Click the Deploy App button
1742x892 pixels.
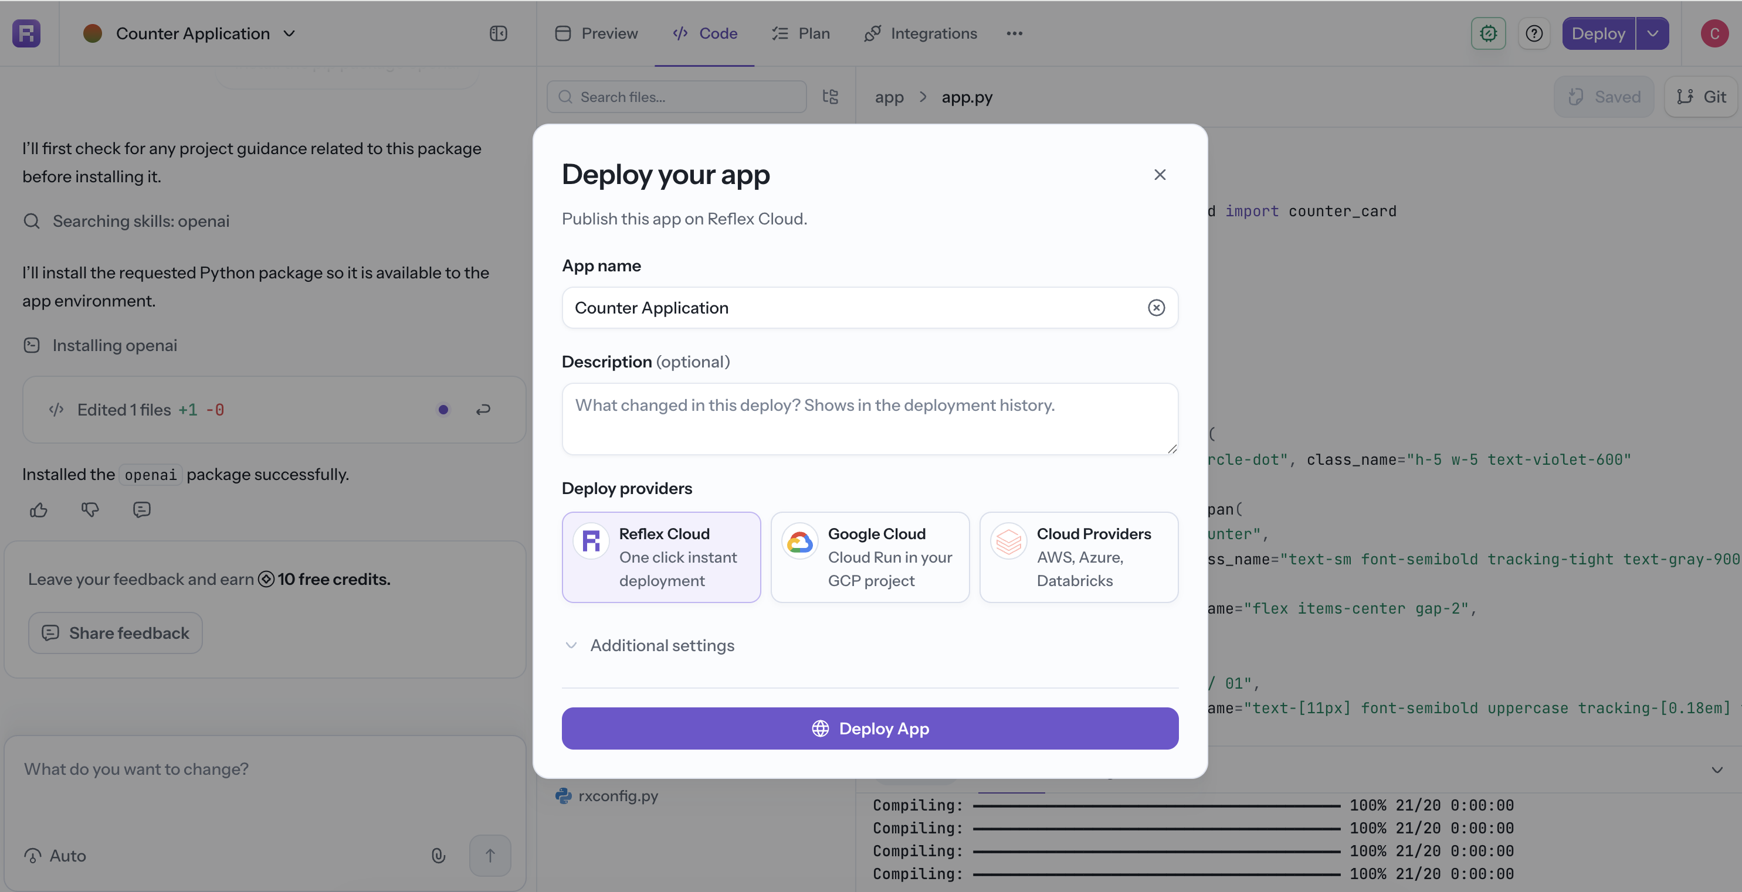coord(870,728)
